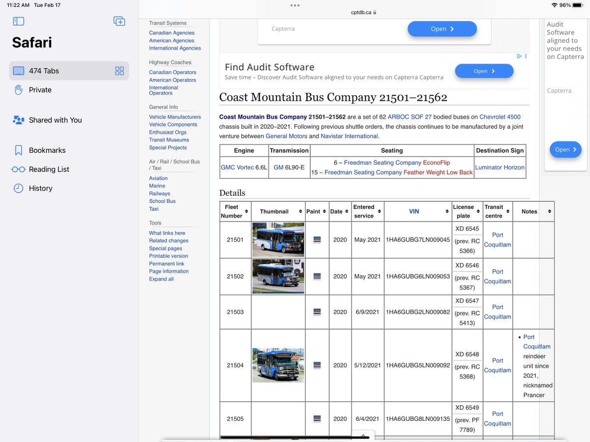Select the 474 Tabs group
Image resolution: width=590 pixels, height=442 pixels.
(x=69, y=71)
